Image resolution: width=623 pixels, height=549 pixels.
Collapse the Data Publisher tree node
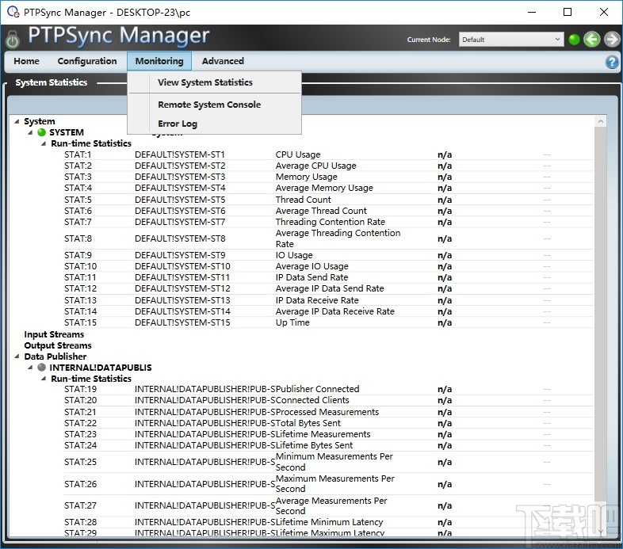pyautogui.click(x=17, y=356)
